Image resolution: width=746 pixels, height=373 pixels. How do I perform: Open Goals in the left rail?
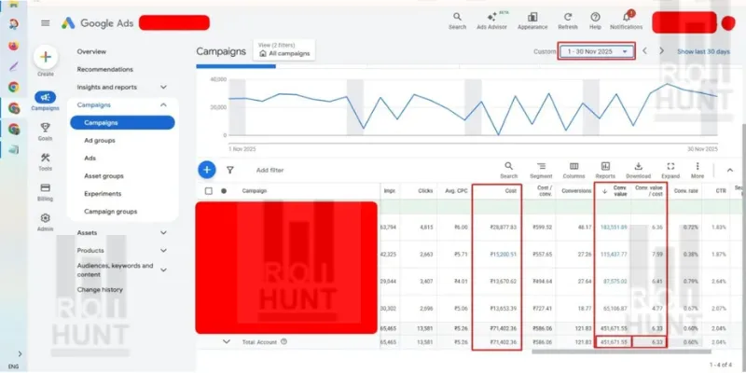point(45,131)
